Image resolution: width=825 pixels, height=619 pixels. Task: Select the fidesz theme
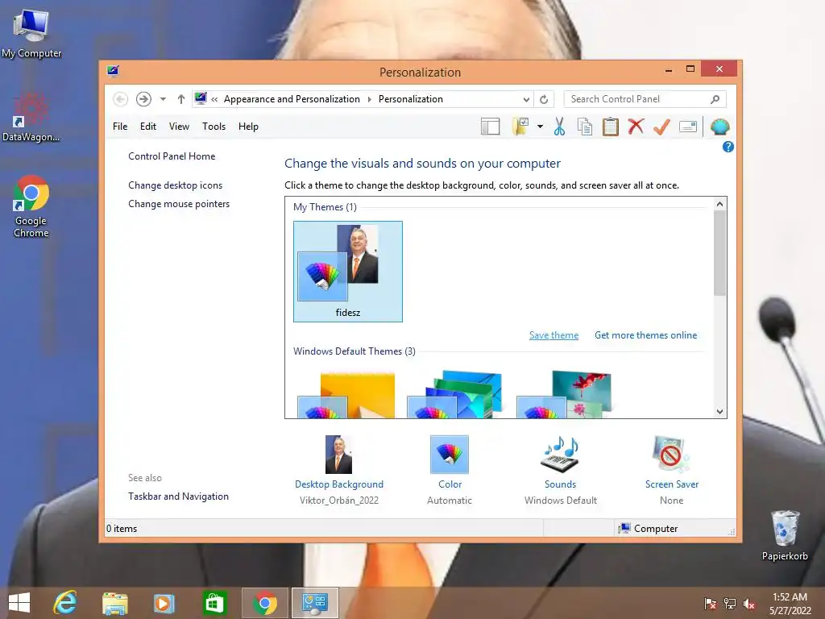point(348,271)
